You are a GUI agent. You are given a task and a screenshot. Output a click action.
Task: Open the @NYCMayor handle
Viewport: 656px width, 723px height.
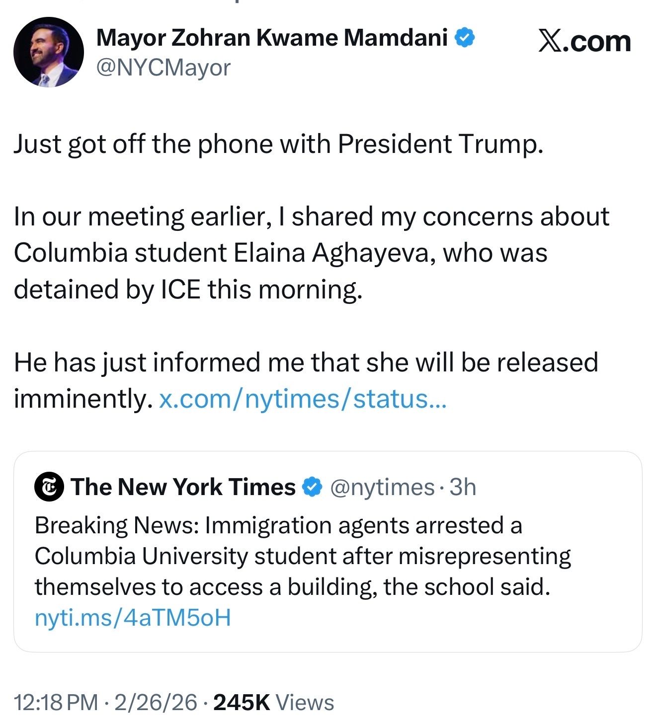[163, 68]
